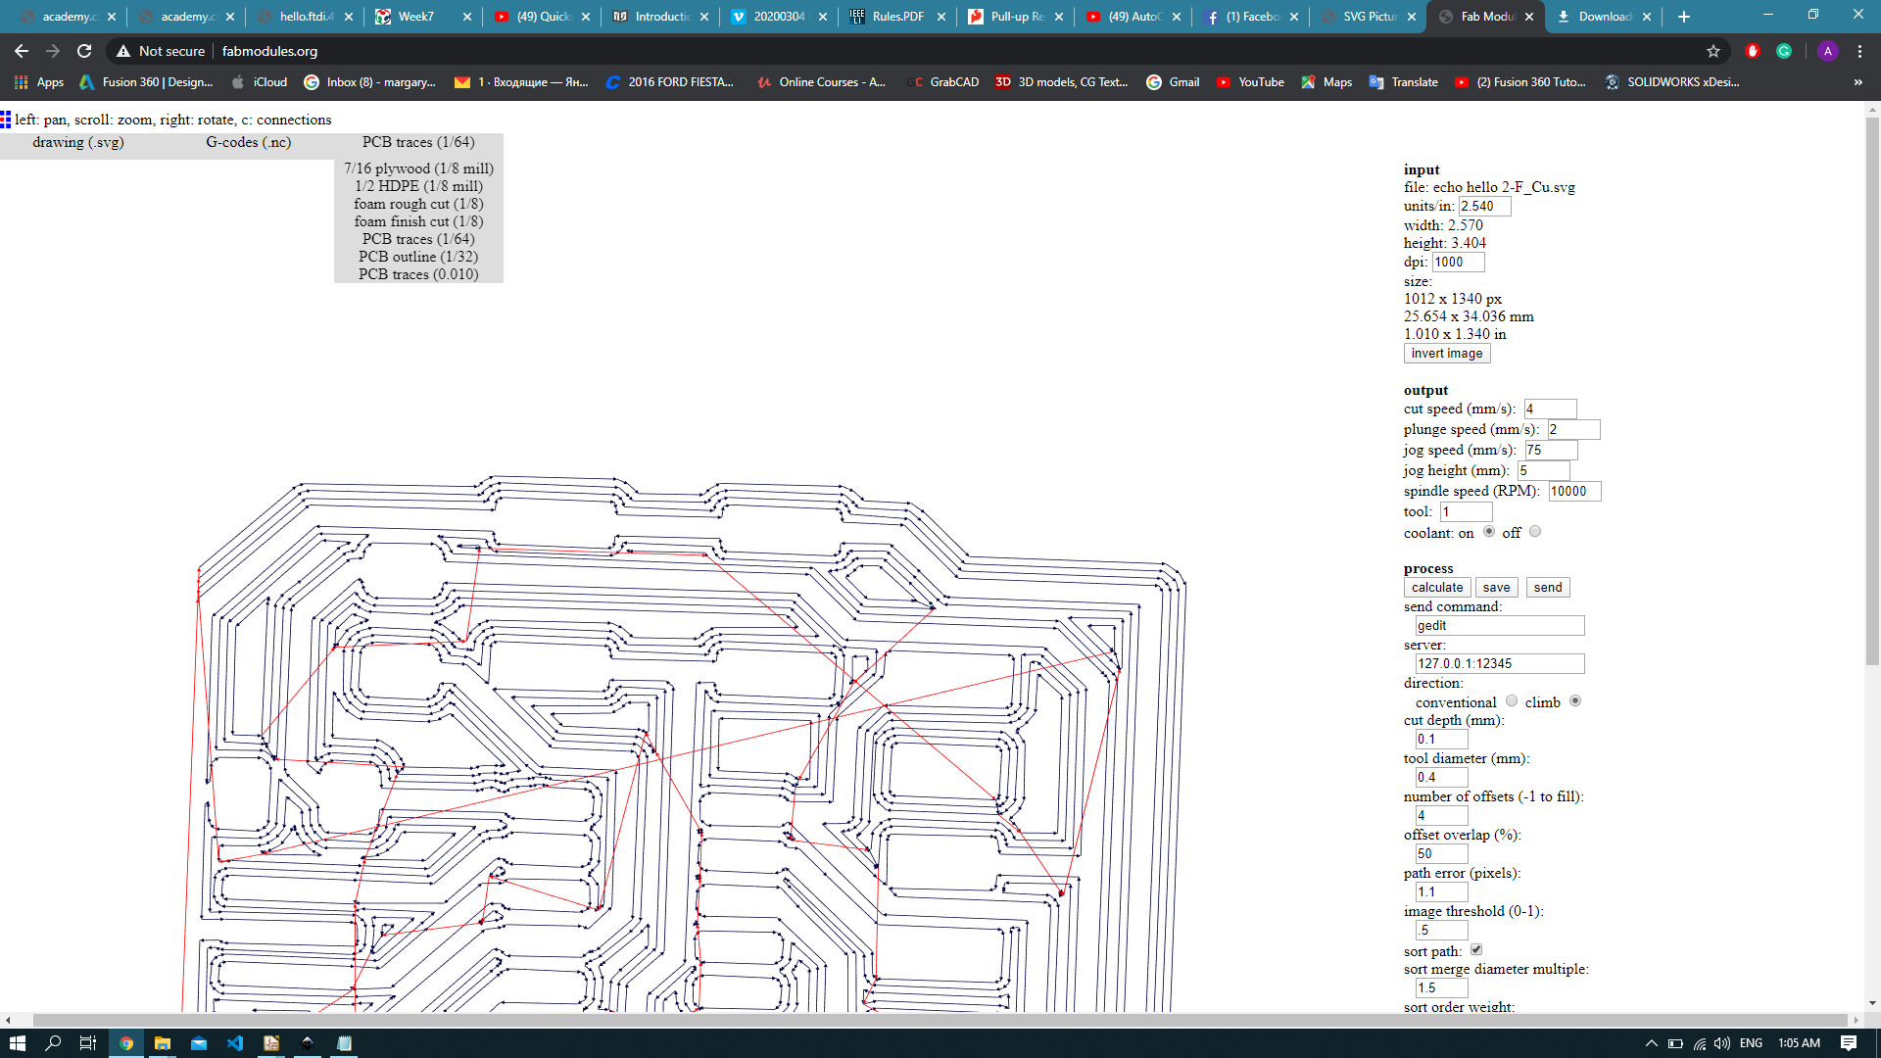Open File Explorer from the taskbar
The width and height of the screenshot is (1881, 1058).
[x=163, y=1043]
